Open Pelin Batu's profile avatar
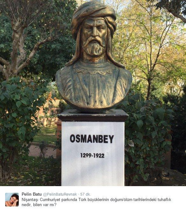The height and width of the screenshot is (209, 186). 12,199
